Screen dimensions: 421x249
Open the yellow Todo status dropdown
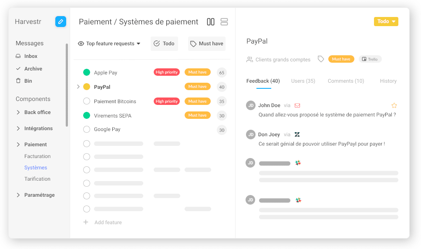(386, 21)
